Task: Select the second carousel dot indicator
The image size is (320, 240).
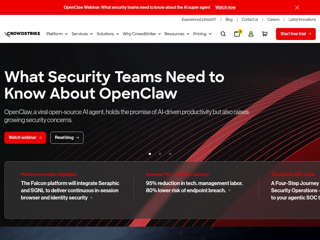Action: pos(160,154)
